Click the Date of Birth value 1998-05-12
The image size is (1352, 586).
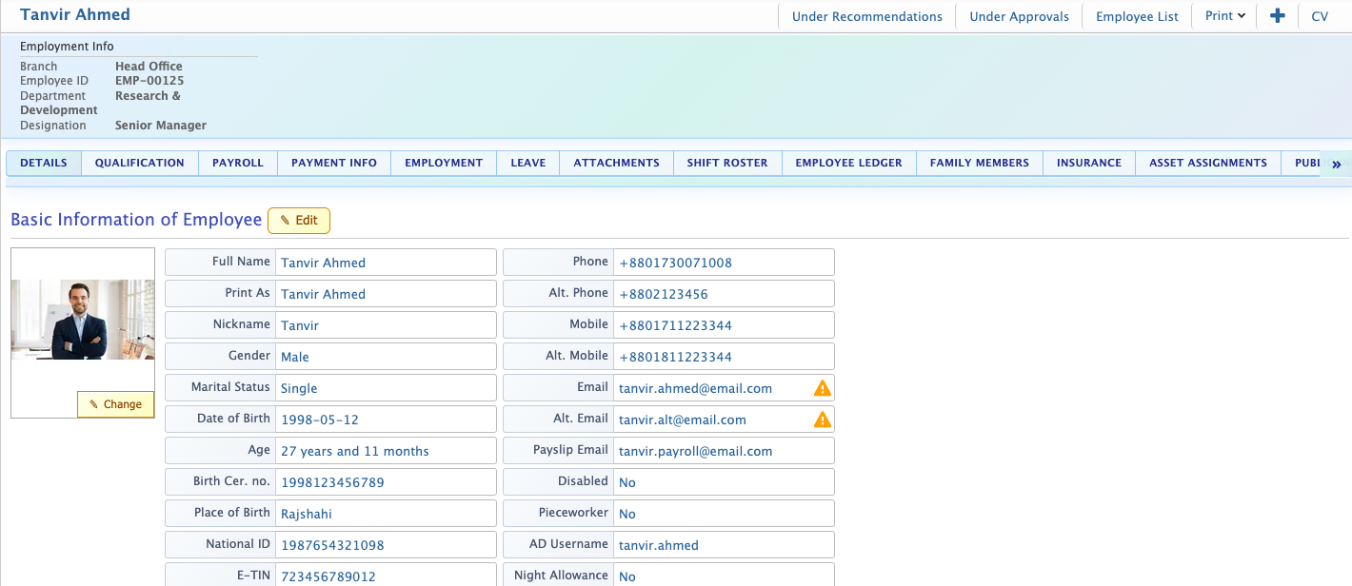point(320,420)
